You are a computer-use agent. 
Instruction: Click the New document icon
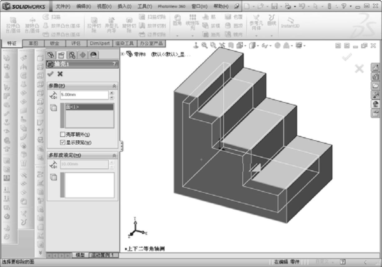tap(246, 6)
